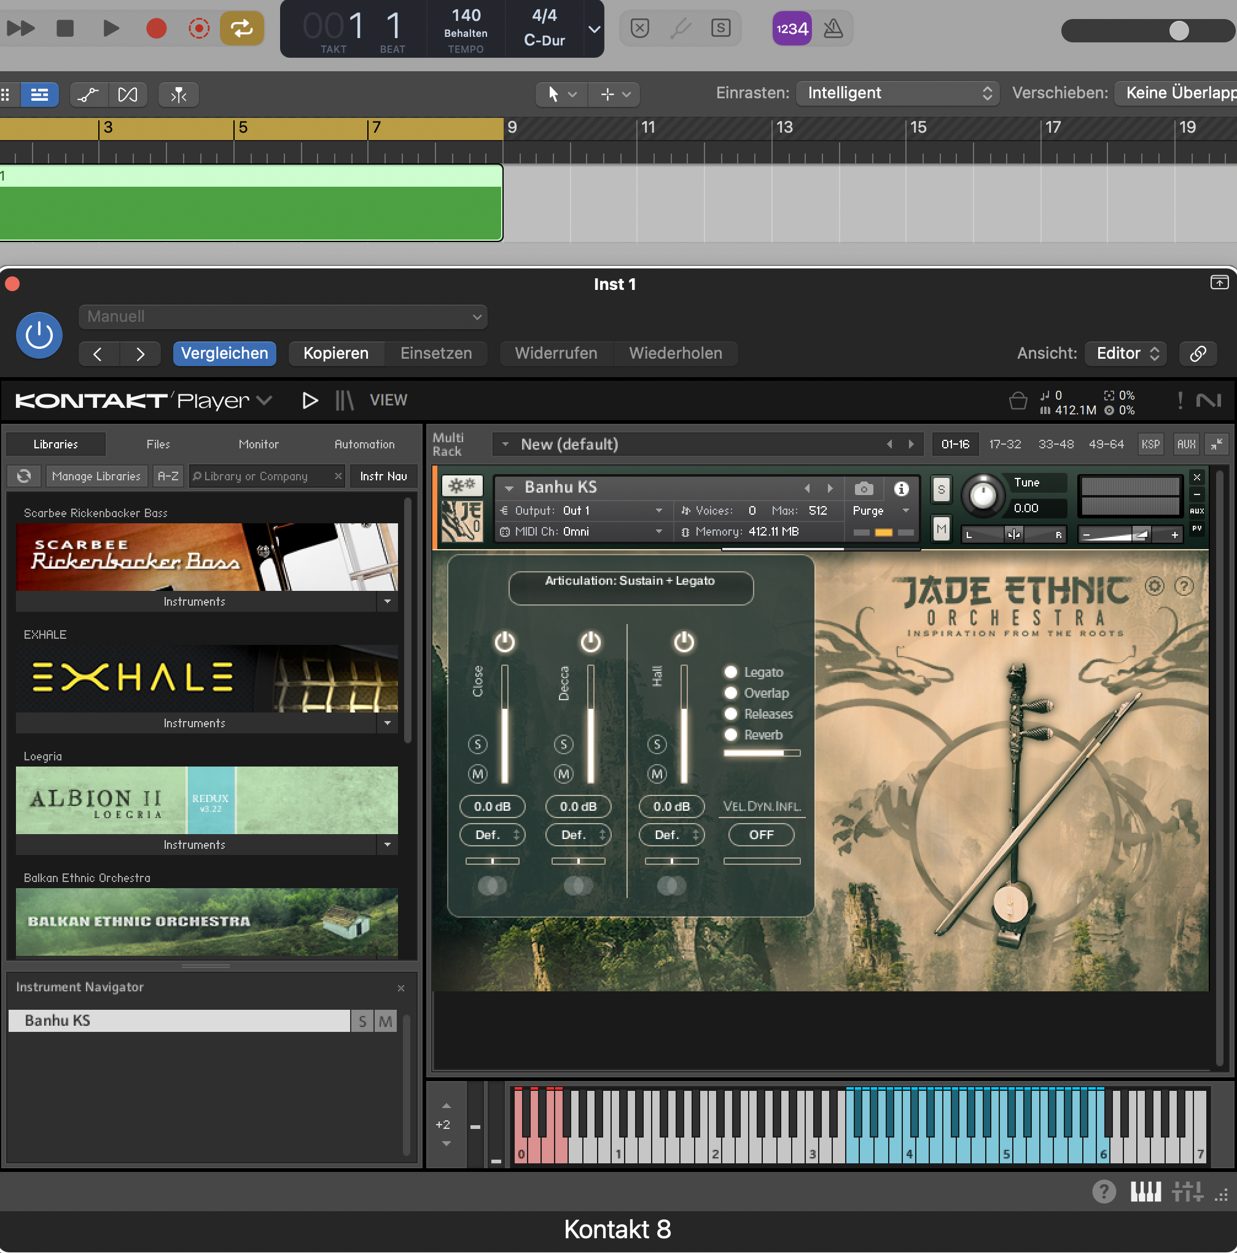Click the flex view icon in toolbar

click(x=128, y=95)
